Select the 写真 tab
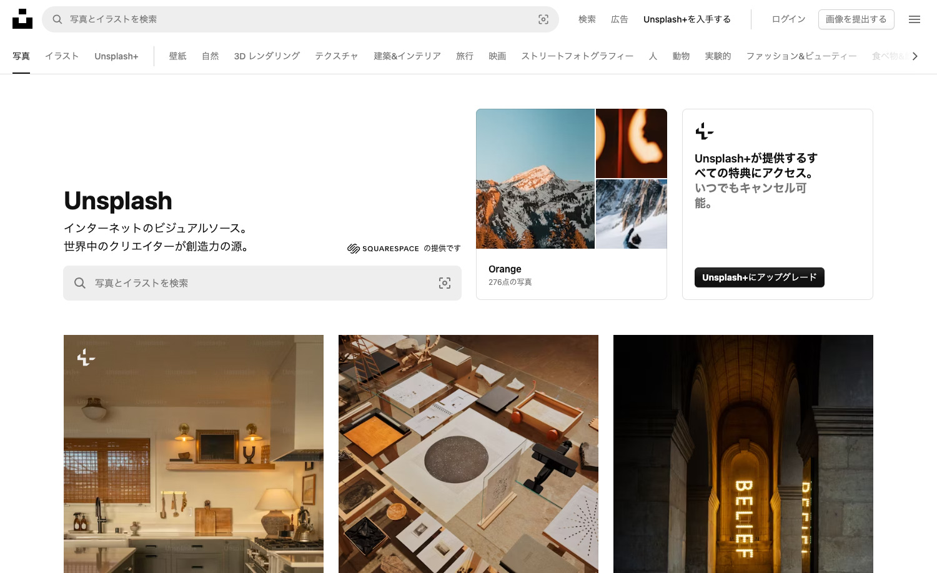 (x=21, y=56)
